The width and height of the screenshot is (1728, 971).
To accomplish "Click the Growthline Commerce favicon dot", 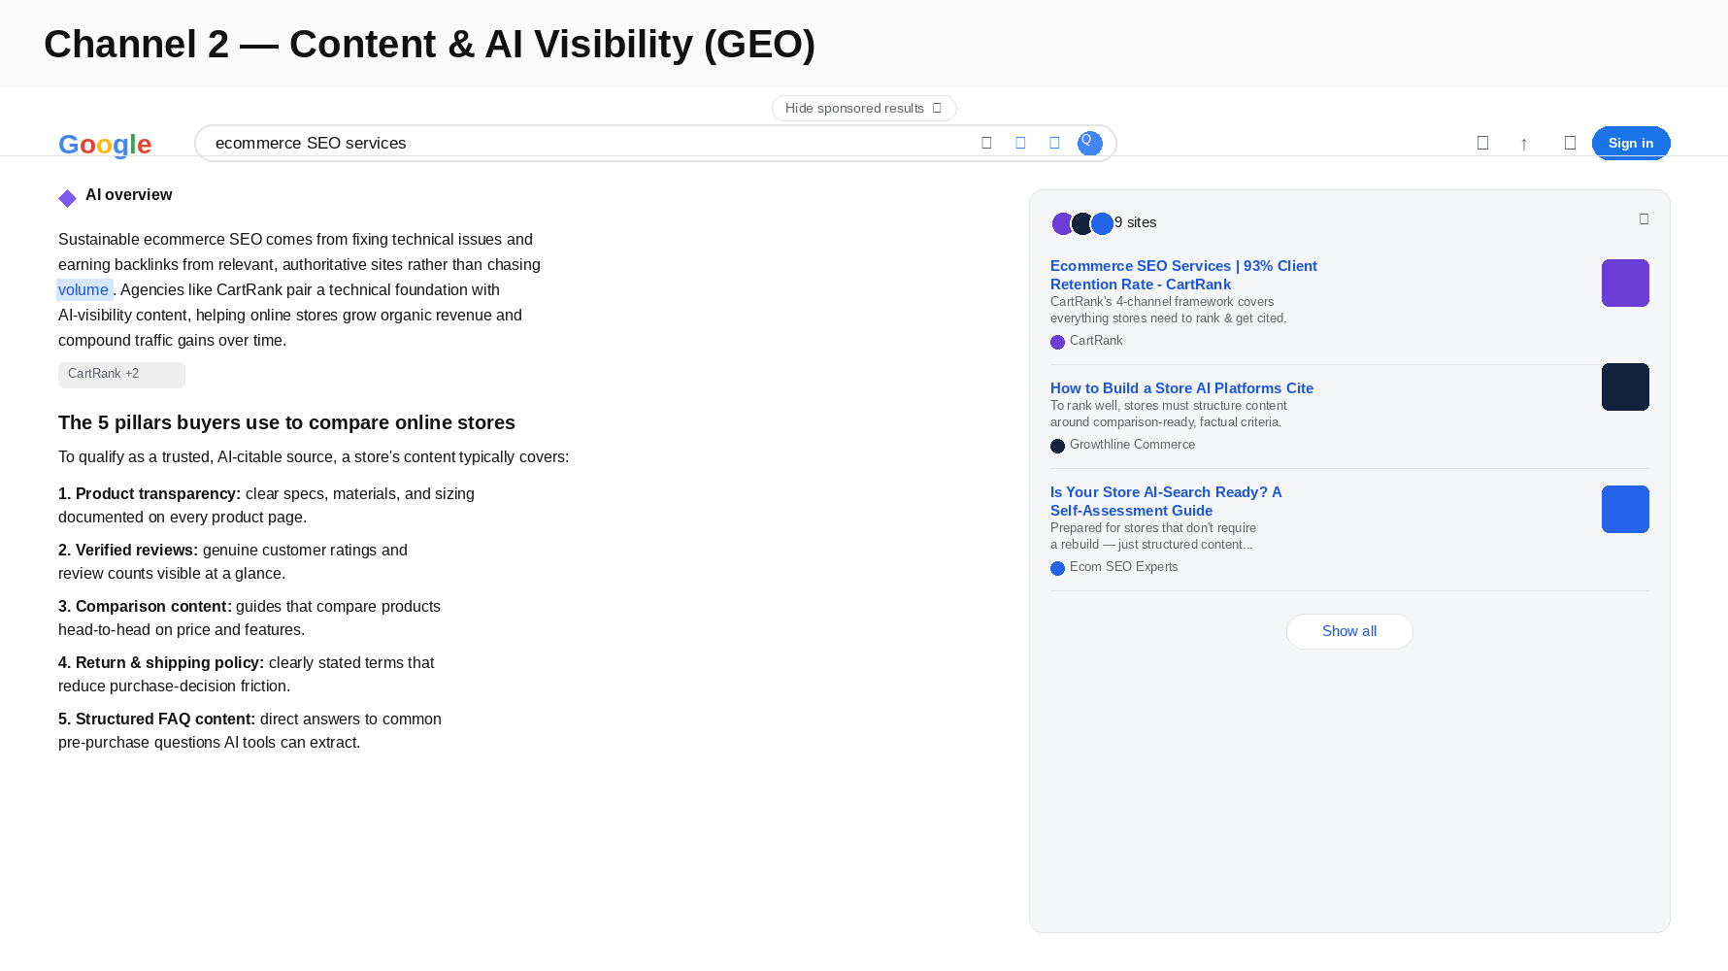I will point(1057,446).
